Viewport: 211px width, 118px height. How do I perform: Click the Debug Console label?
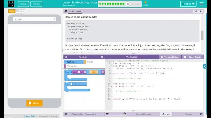pos(144,114)
